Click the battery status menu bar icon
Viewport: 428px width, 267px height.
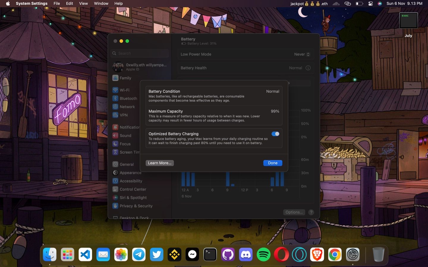[x=359, y=4]
